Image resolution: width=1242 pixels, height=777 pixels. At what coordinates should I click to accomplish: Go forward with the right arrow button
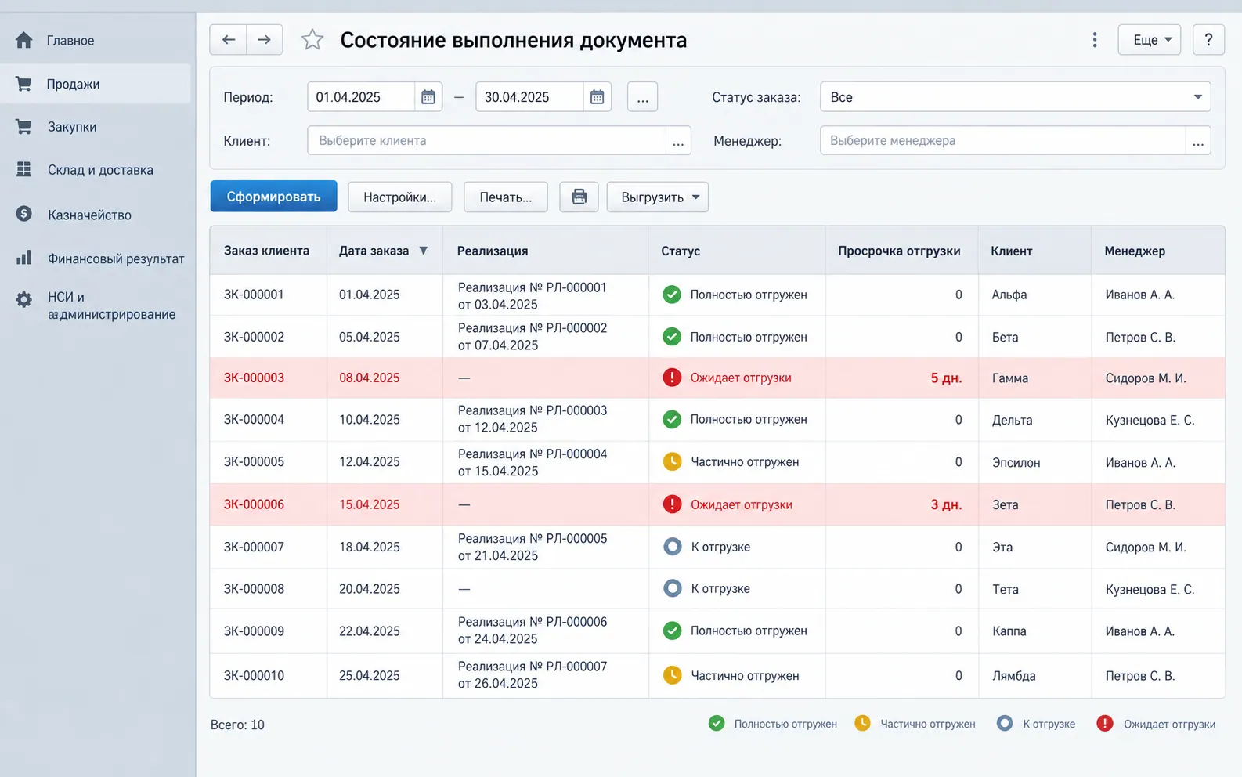[265, 40]
